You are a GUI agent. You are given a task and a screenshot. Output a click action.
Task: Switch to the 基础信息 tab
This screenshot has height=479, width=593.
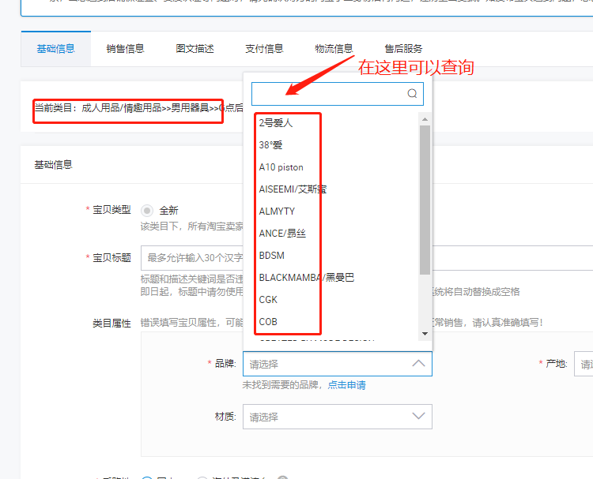56,49
